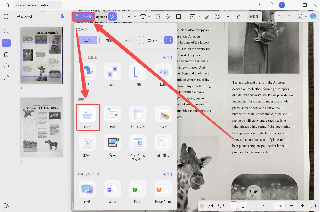The image size is (320, 212).
Task: Open a new tab with plus
Action: coord(67,5)
